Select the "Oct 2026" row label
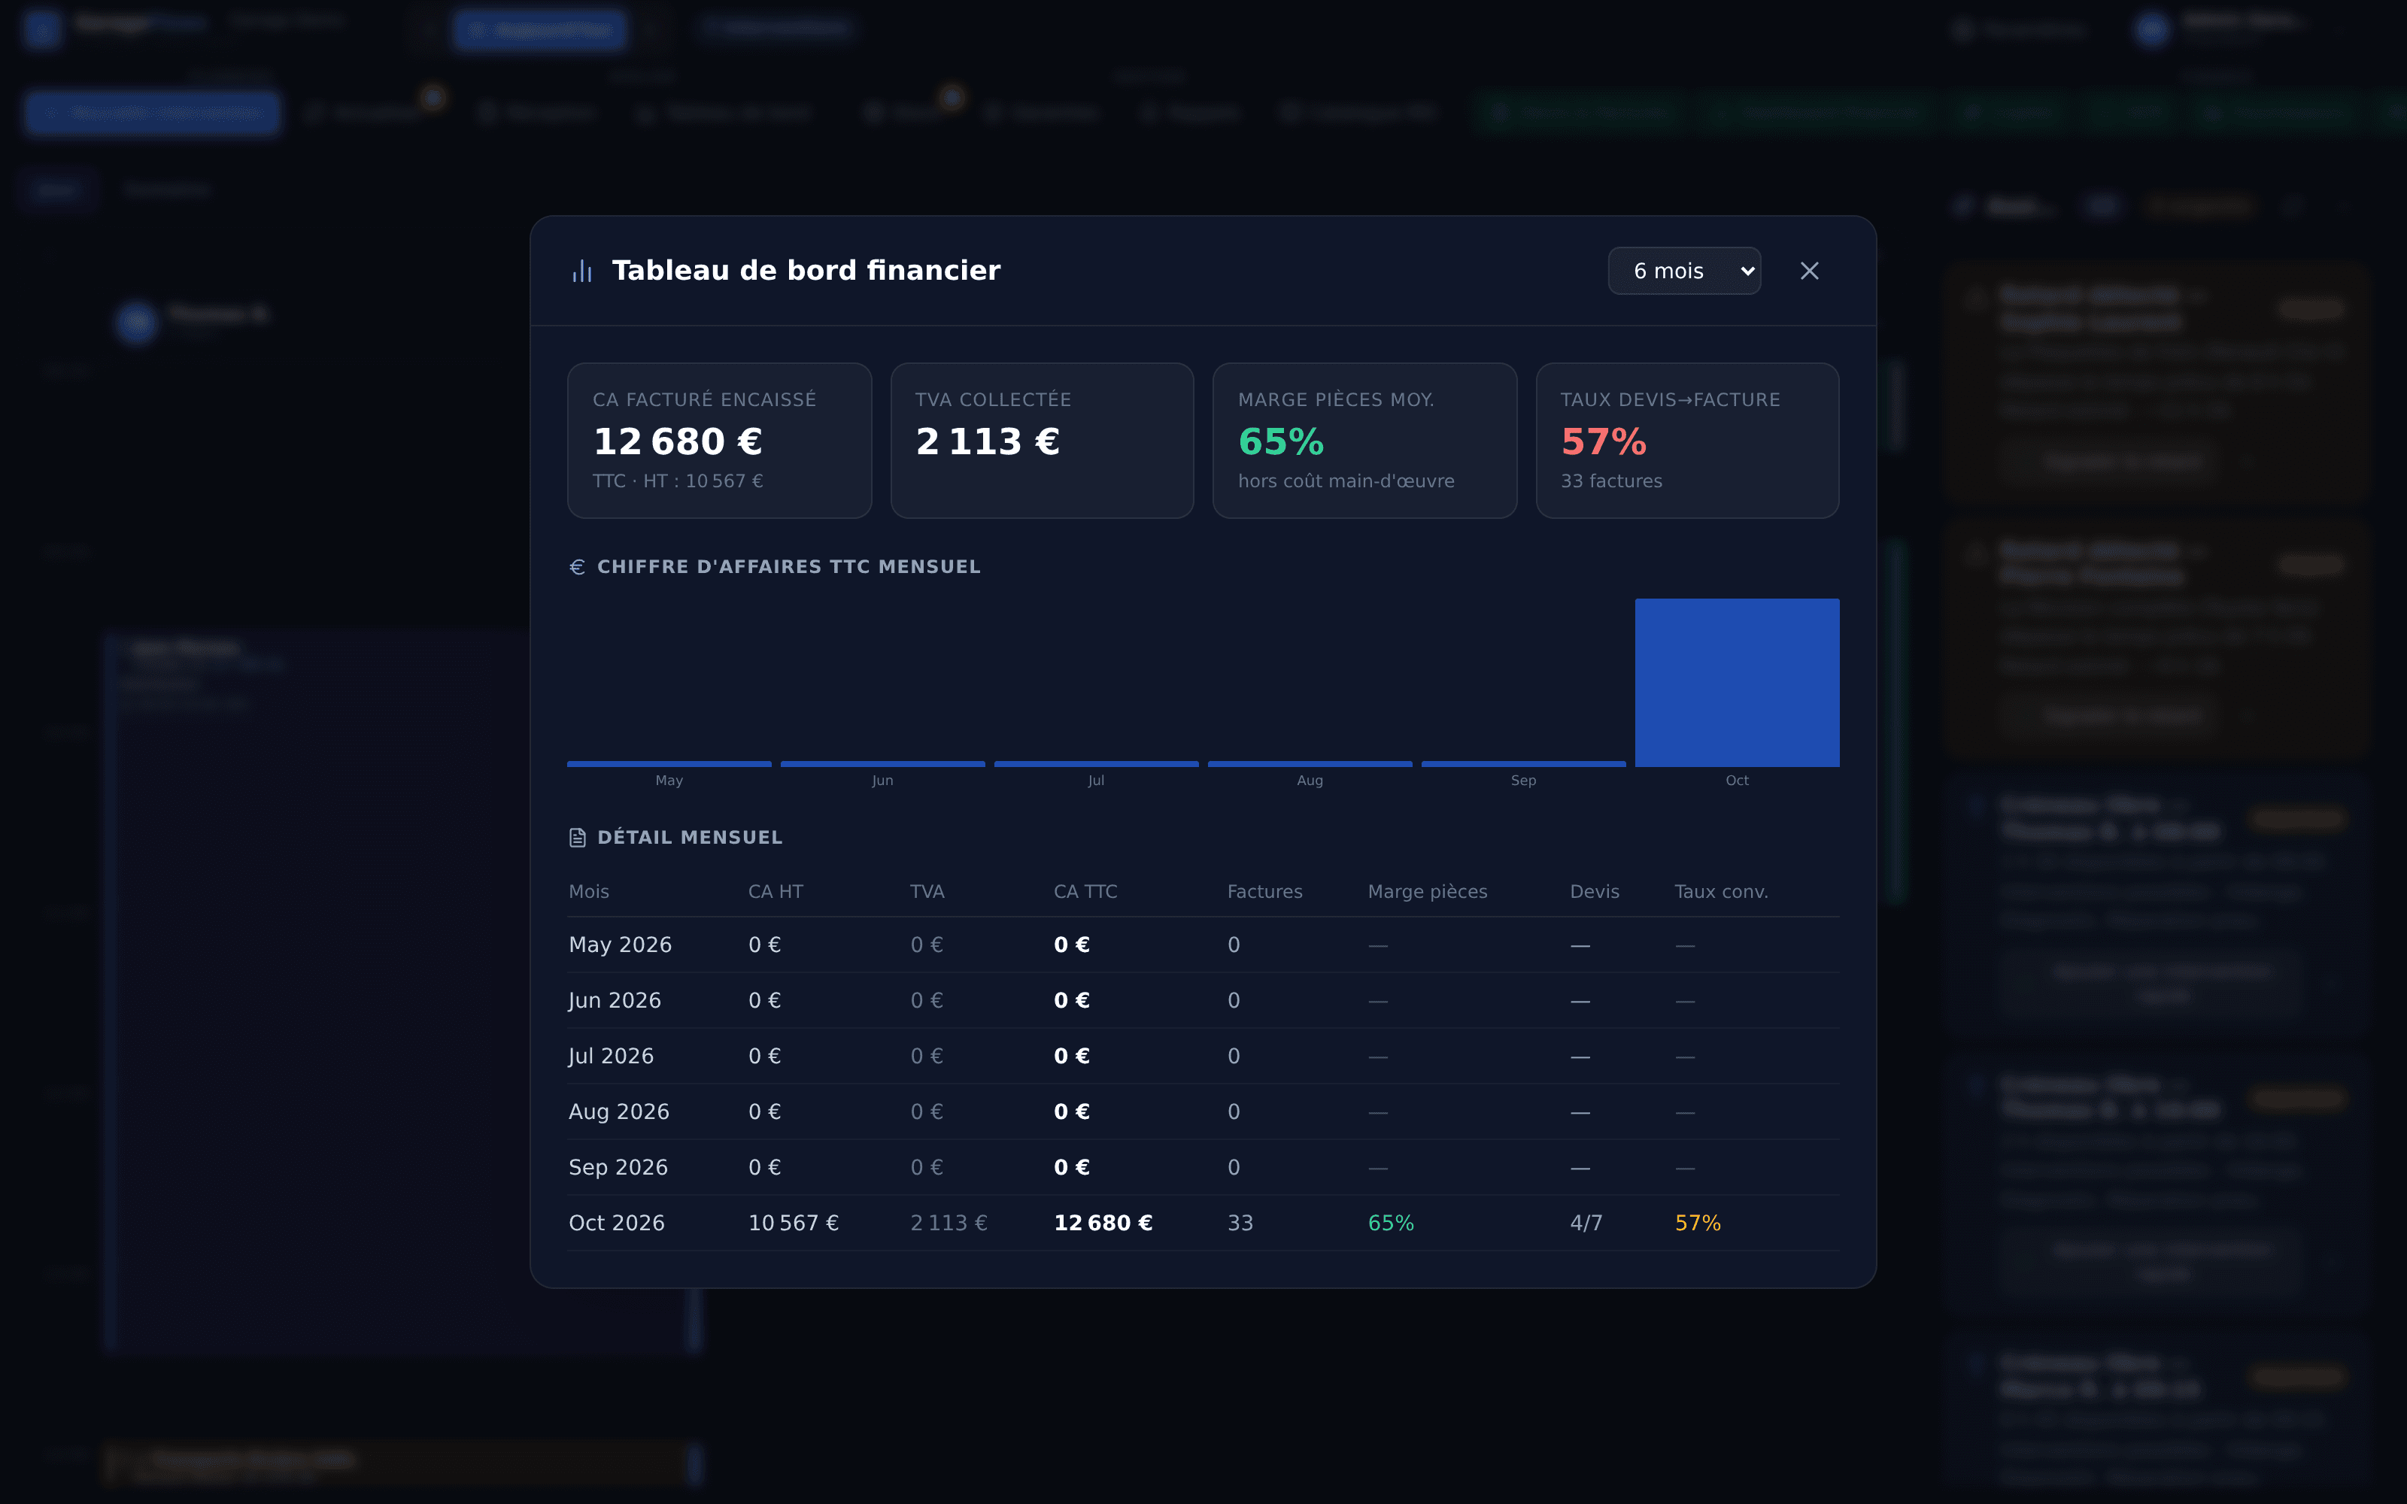Image resolution: width=2407 pixels, height=1504 pixels. click(x=617, y=1224)
